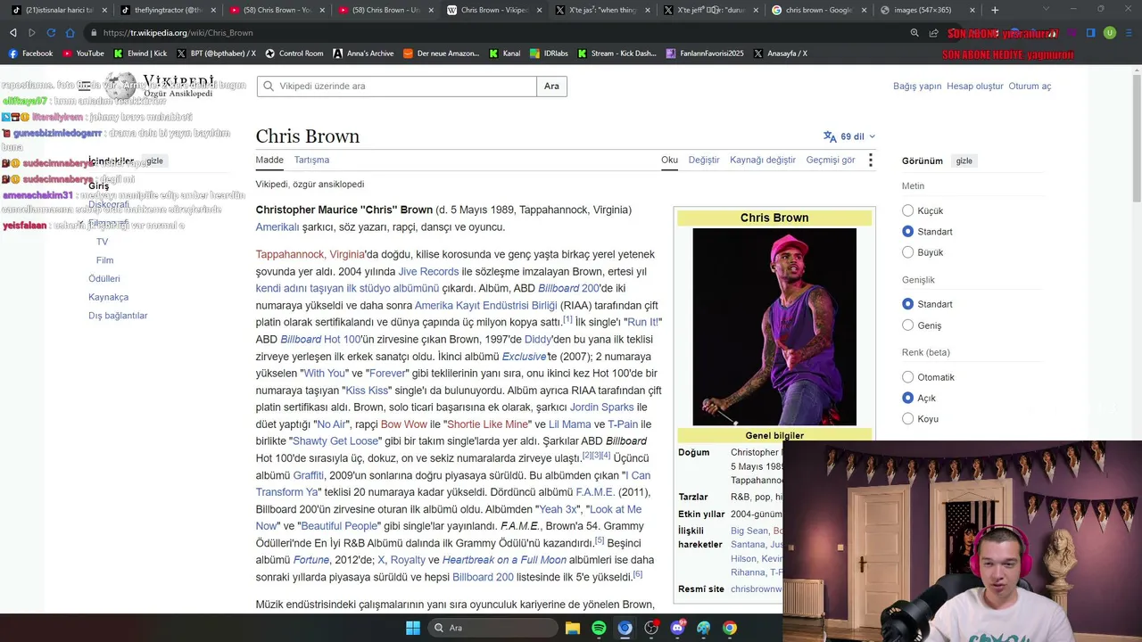Open the Kanal bookmark

[504, 53]
